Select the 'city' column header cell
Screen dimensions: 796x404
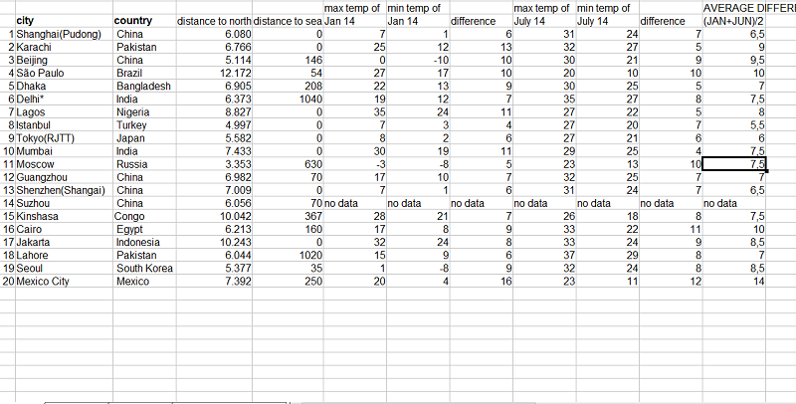pos(64,21)
